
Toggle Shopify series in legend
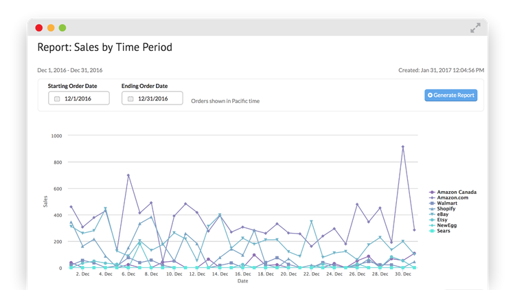pos(442,208)
